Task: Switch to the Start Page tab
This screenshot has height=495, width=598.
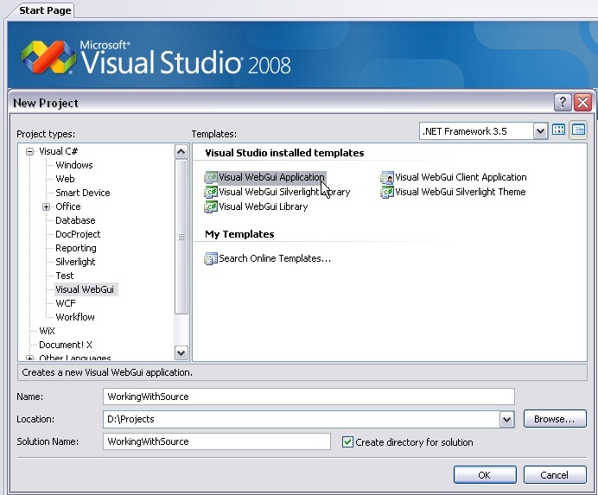Action: tap(45, 10)
